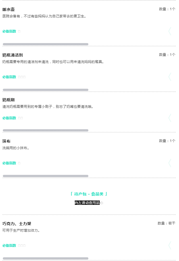Open the 奶瓶清洁剂 item title

click(13, 55)
